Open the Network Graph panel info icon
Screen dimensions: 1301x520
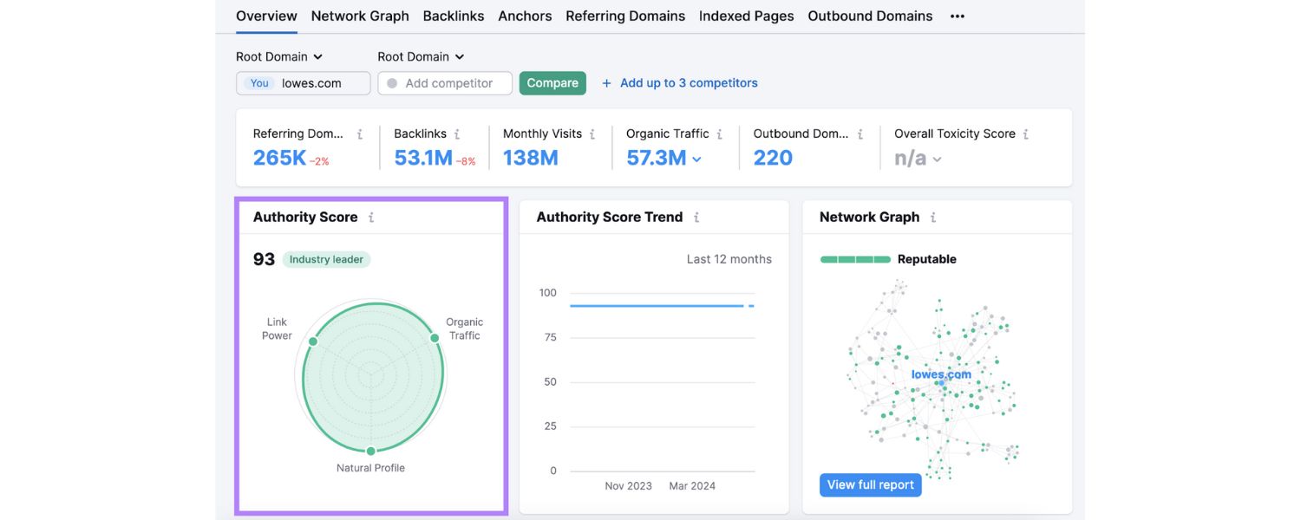coord(933,217)
